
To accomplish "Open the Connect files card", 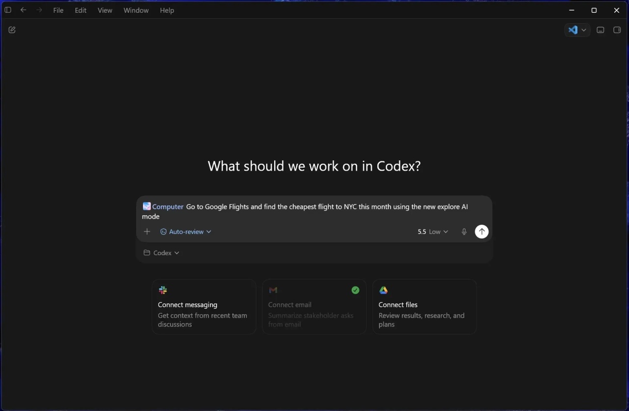I will [425, 307].
